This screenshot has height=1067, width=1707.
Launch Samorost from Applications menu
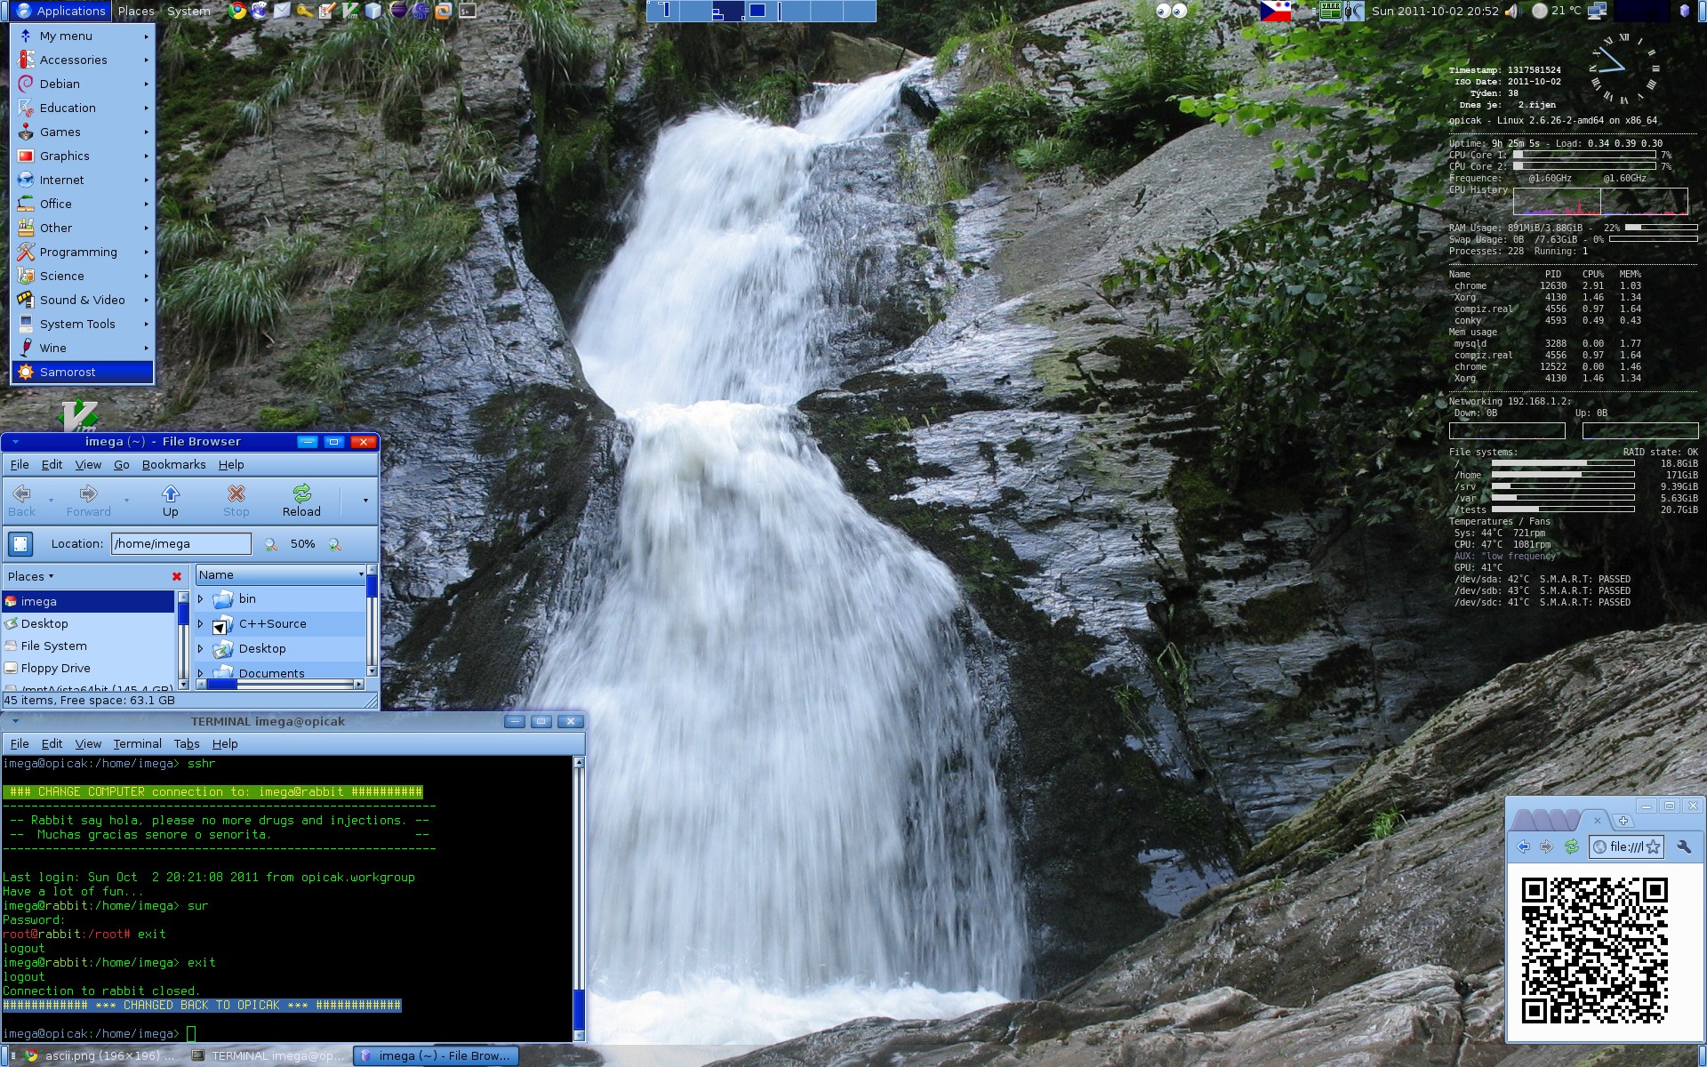[x=83, y=372]
